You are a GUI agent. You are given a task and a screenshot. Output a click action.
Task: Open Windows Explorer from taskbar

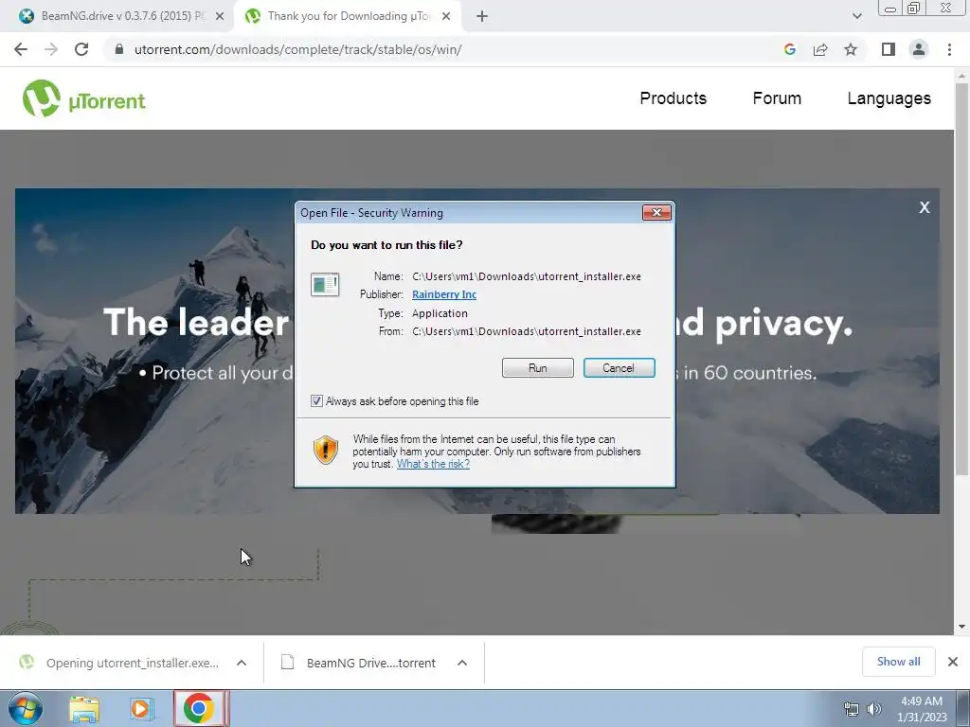pos(84,709)
